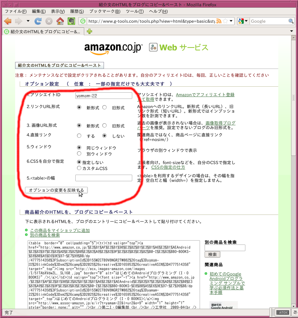The width and height of the screenshot is (298, 318).
Task: Select 旧形式 for 画像URL形式
Action: 105,126
